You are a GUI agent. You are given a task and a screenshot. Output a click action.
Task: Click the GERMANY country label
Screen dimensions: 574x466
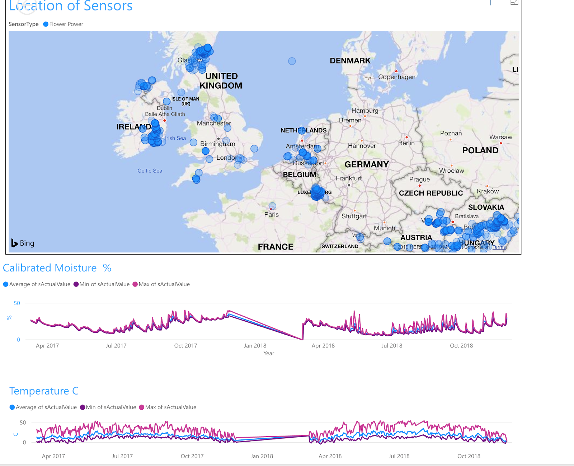click(x=367, y=164)
